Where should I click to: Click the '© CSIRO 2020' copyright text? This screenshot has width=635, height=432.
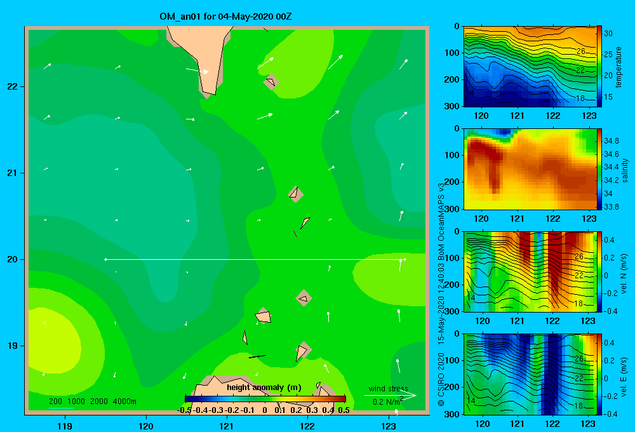click(x=441, y=379)
